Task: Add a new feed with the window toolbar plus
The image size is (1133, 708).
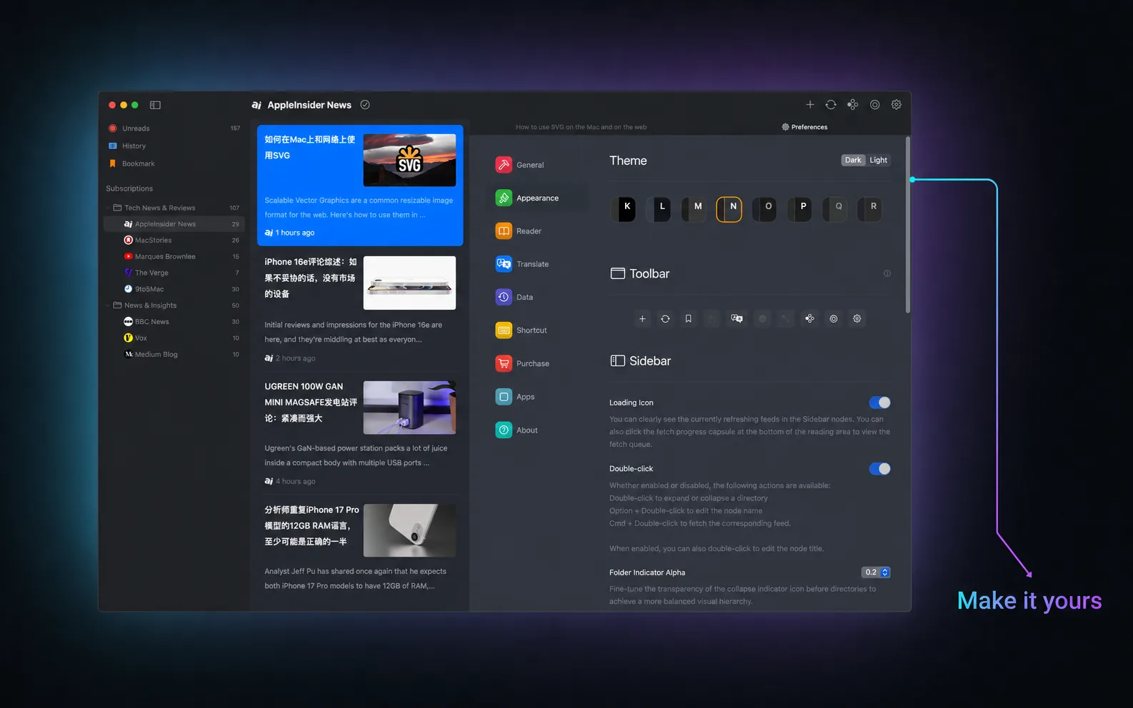Action: pos(810,105)
